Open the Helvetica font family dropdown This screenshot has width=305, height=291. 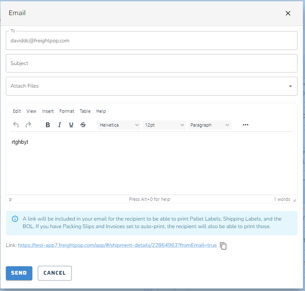[x=119, y=125]
